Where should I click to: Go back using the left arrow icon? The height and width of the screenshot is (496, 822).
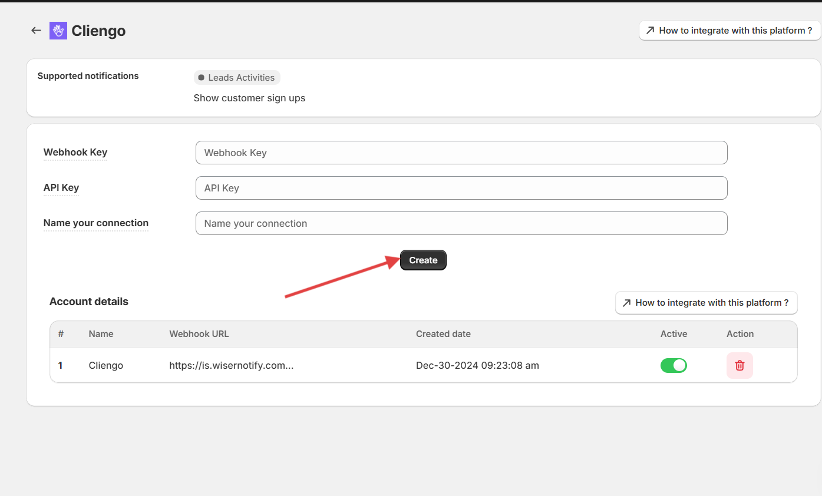click(x=37, y=31)
